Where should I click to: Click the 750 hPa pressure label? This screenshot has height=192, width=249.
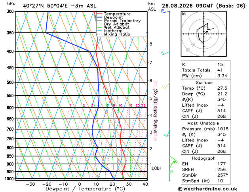[x=11, y=139]
